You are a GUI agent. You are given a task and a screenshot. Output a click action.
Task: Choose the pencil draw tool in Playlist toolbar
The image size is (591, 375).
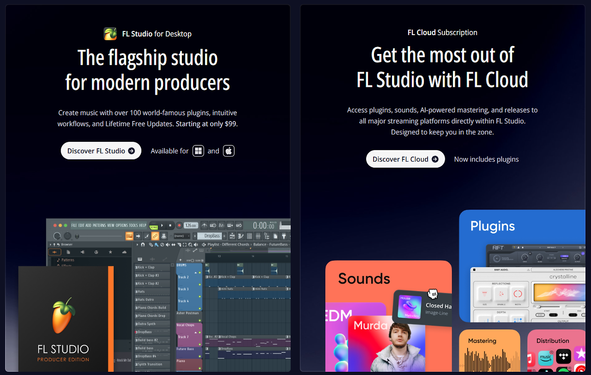pyautogui.click(x=151, y=244)
